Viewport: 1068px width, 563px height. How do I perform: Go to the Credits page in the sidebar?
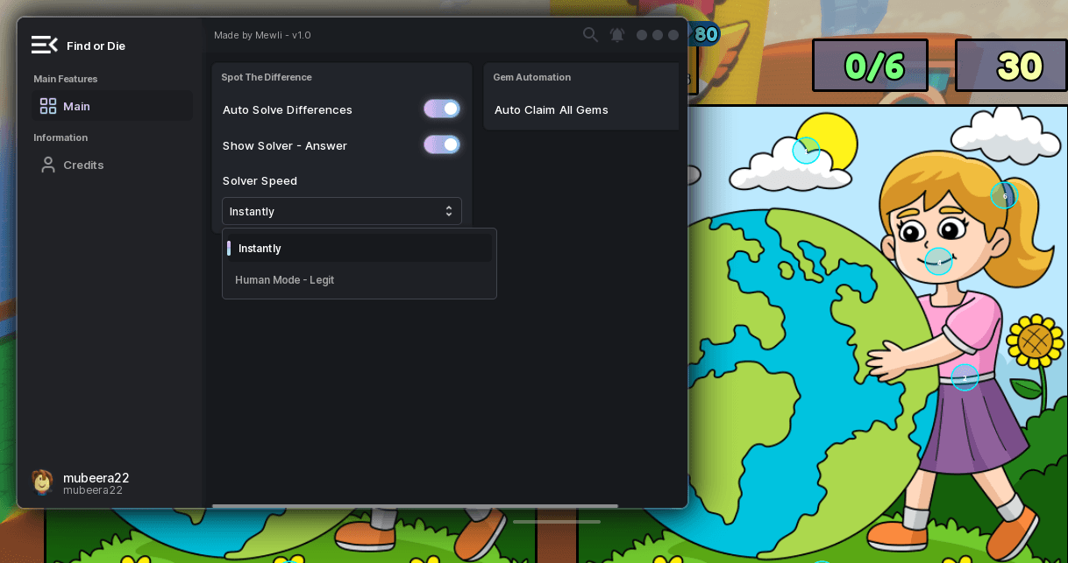(x=112, y=165)
